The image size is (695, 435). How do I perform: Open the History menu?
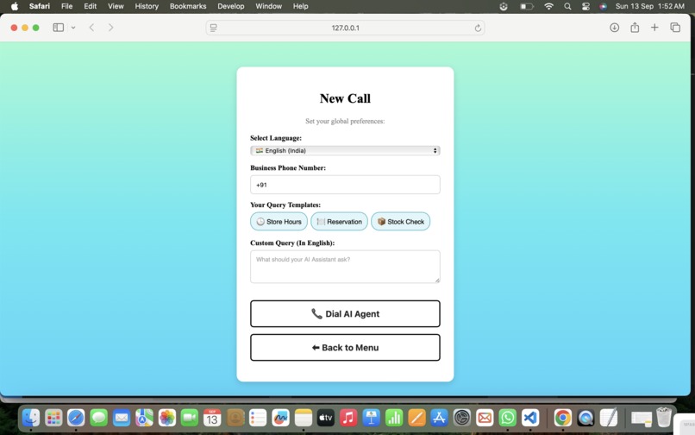[x=147, y=6]
